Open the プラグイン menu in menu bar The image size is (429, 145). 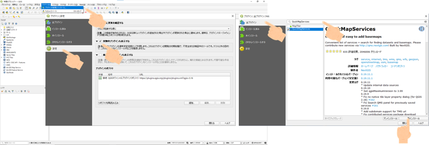(x=46, y=4)
